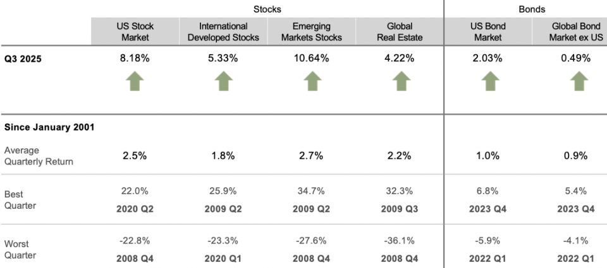Click the Bonds group heading
The width and height of the screenshot is (607, 268).
(531, 9)
